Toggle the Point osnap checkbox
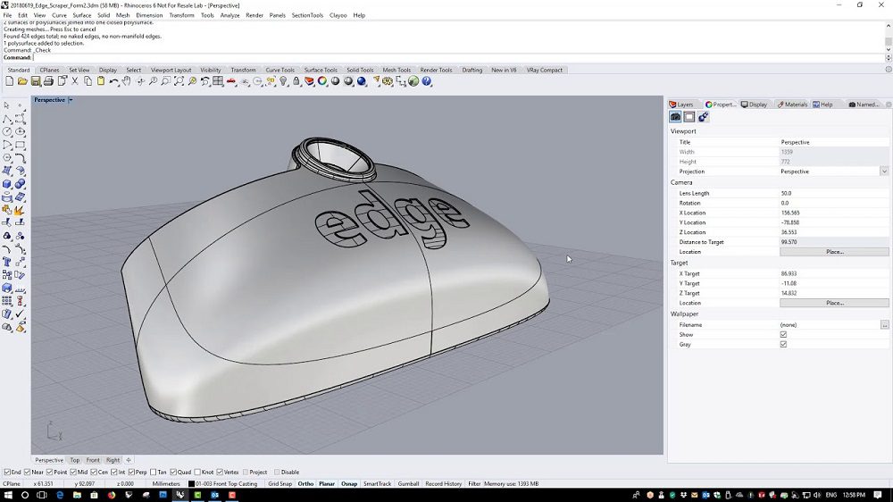This screenshot has width=893, height=502. (49, 473)
